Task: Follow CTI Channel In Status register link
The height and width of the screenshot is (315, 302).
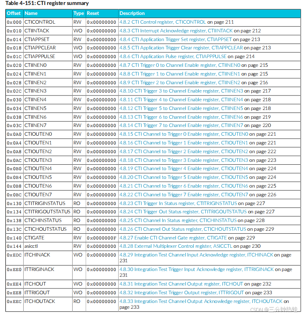Action: (178, 220)
